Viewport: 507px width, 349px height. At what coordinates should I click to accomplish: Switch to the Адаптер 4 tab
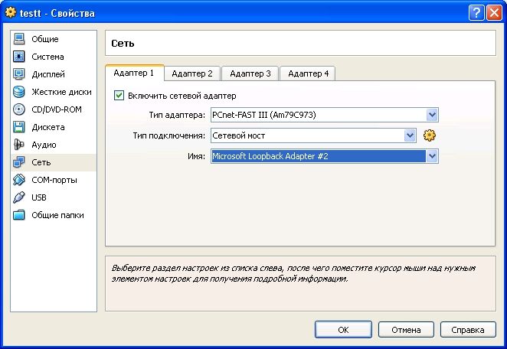pyautogui.click(x=307, y=73)
